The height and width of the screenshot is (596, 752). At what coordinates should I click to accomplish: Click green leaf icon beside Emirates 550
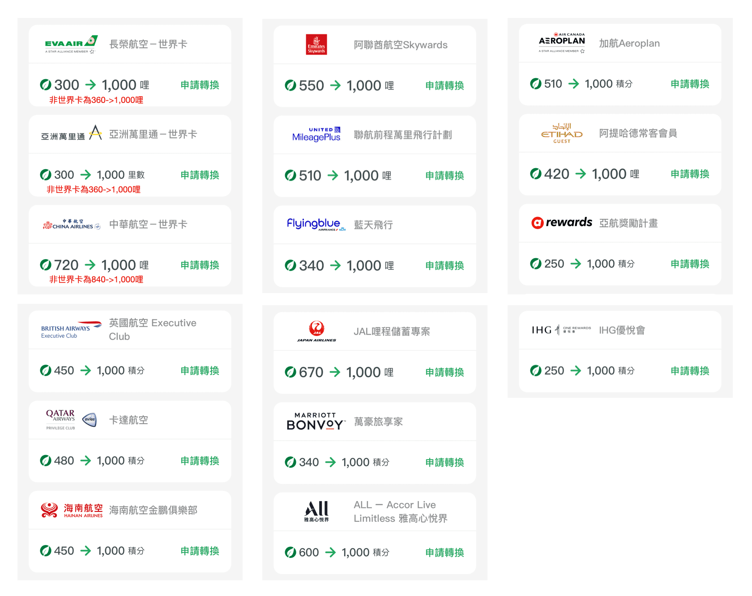point(291,85)
